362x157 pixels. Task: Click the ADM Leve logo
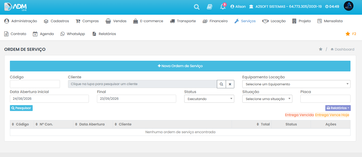(x=16, y=7)
